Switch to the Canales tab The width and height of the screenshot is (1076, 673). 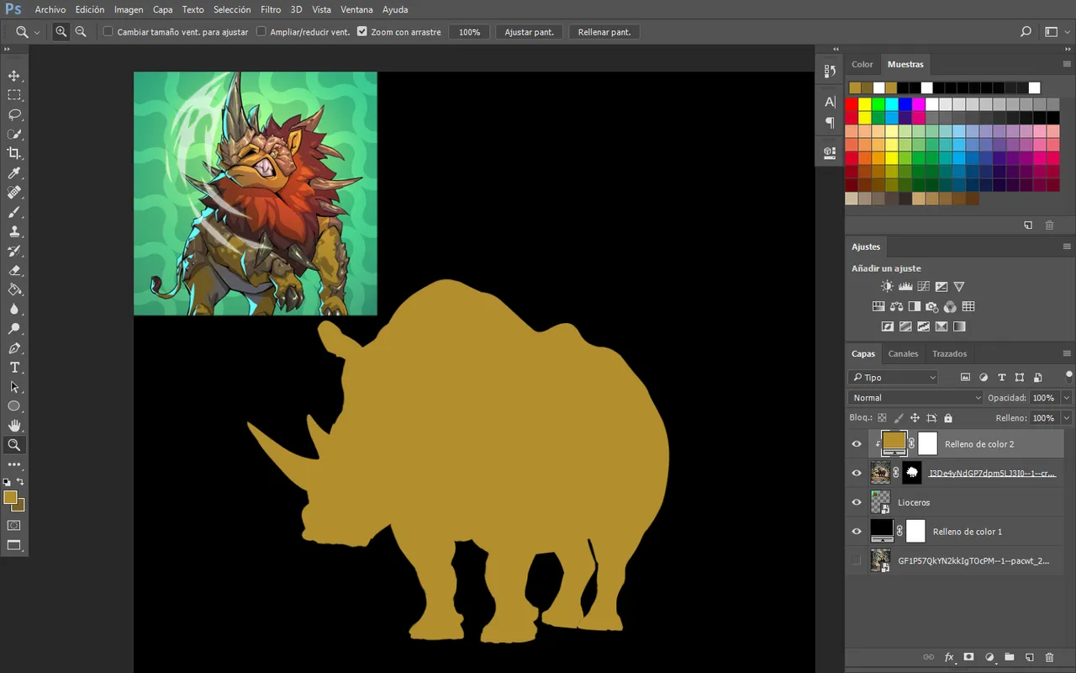[x=904, y=353]
